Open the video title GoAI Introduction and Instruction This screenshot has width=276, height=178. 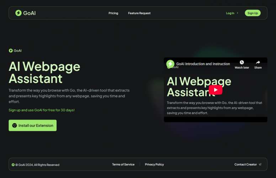(x=203, y=64)
